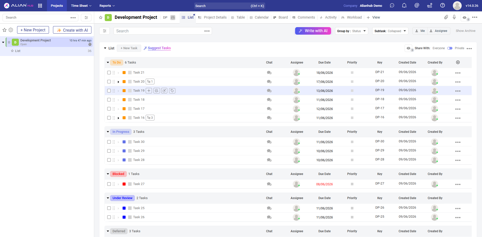
Task: Switch to the Calendar tab
Action: (259, 17)
